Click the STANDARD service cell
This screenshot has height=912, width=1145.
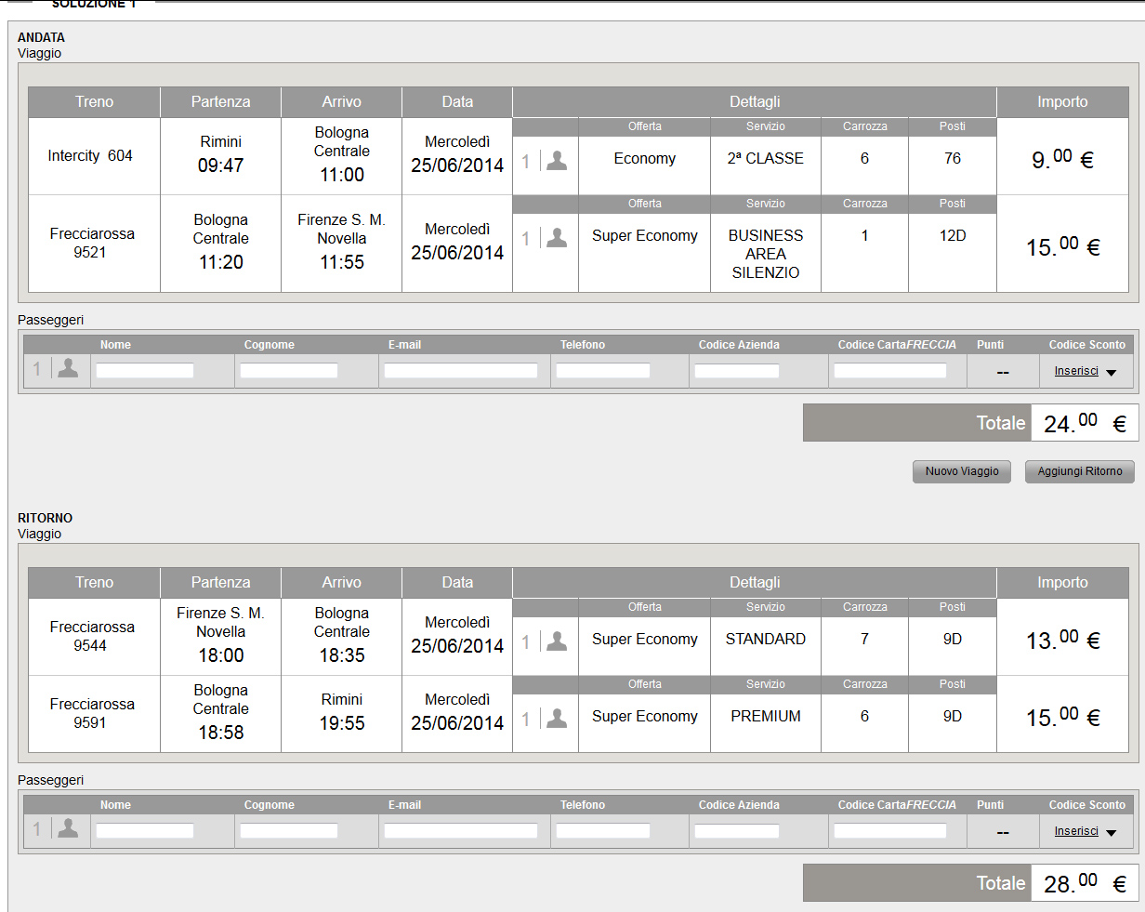tap(766, 640)
